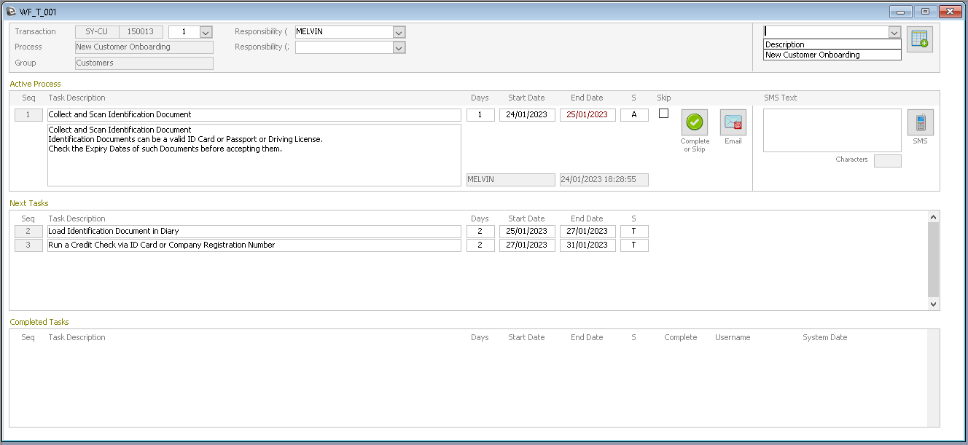Screen dimensions: 968x445
Task: Toggle the Skip checkbox for task 1
Action: [x=663, y=113]
